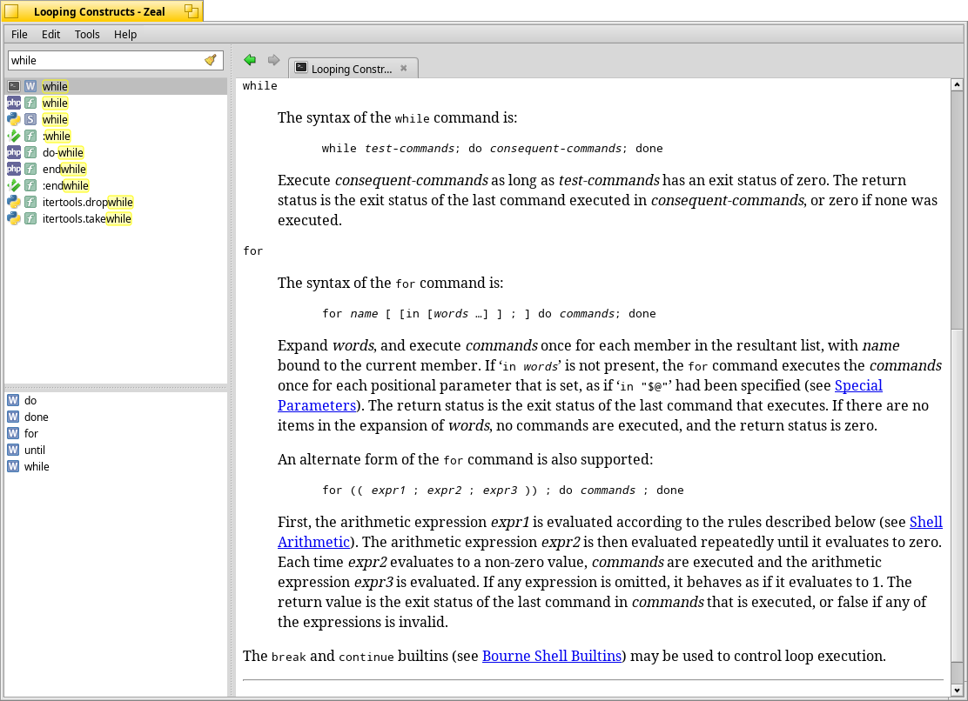Open the Edit menu
This screenshot has width=968, height=701.
(50, 35)
